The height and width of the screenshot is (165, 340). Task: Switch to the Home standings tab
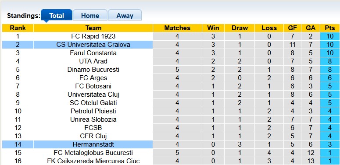(90, 16)
